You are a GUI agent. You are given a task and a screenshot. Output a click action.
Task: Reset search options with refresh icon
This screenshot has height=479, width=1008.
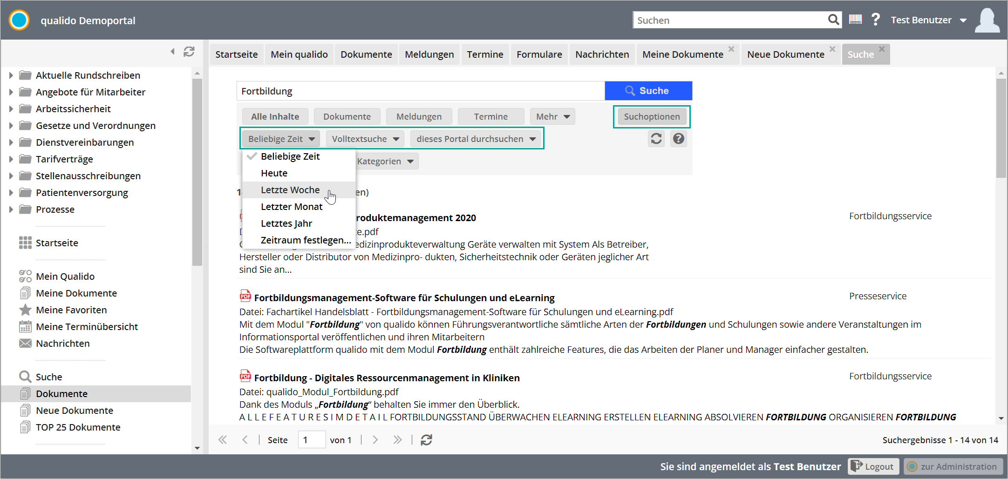coord(656,139)
